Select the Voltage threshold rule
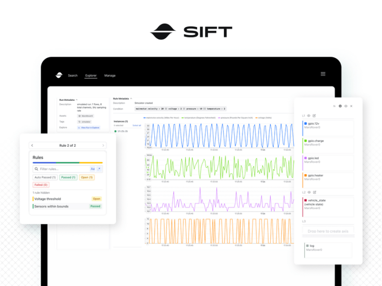Image resolution: width=382 pixels, height=286 pixels. pyautogui.click(x=67, y=199)
